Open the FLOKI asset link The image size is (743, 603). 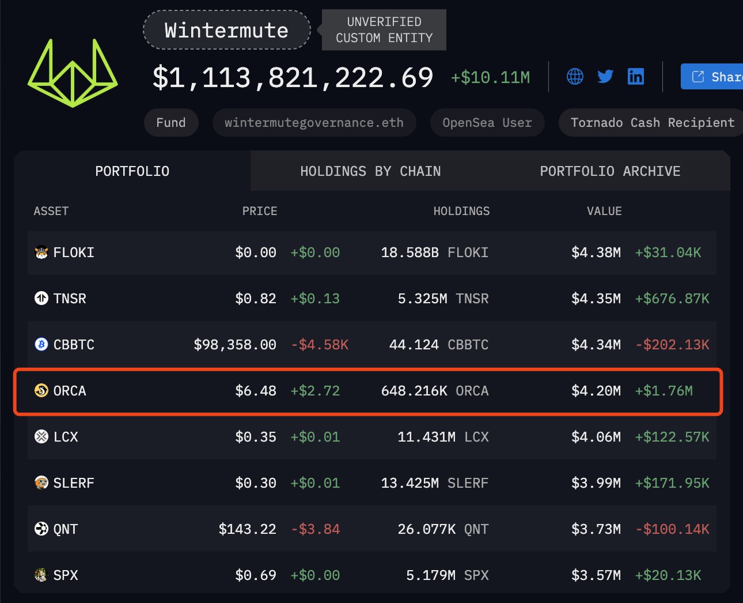tap(74, 252)
